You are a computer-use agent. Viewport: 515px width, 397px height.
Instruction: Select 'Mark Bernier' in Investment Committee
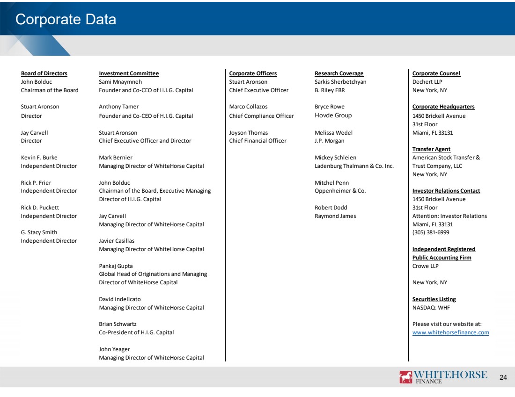click(x=116, y=158)
